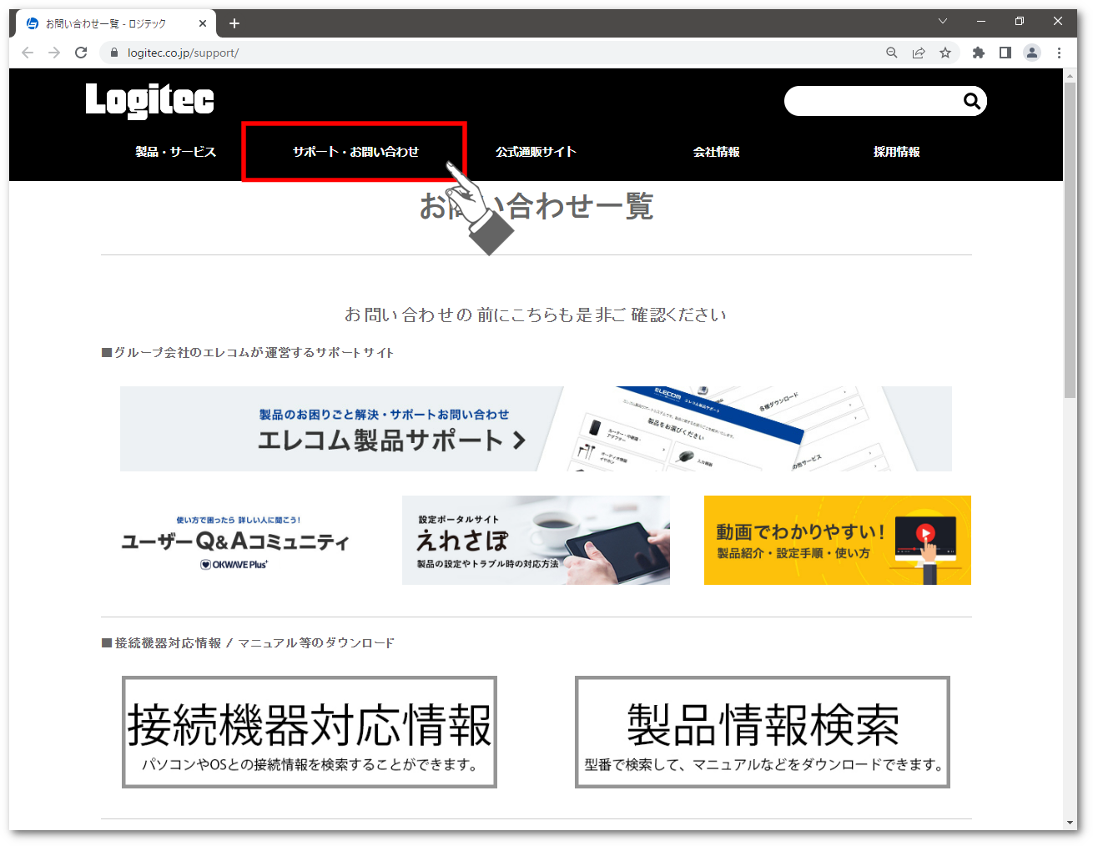Screen dimensions: 1093x846
Task: Toggle the browser side panel icon
Action: [1005, 53]
